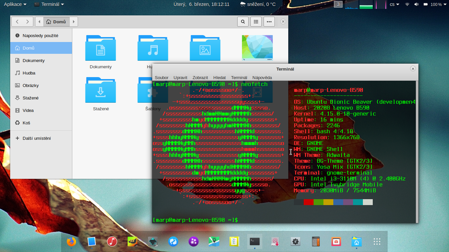Image resolution: width=449 pixels, height=252 pixels.
Task: Open Dokumenty in Files sidebar
Action: click(41, 60)
